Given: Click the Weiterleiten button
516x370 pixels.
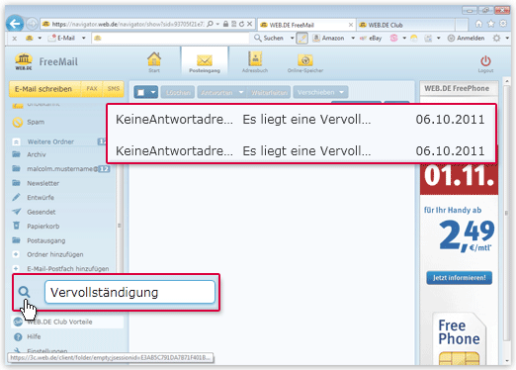Looking at the screenshot, I should coord(269,93).
